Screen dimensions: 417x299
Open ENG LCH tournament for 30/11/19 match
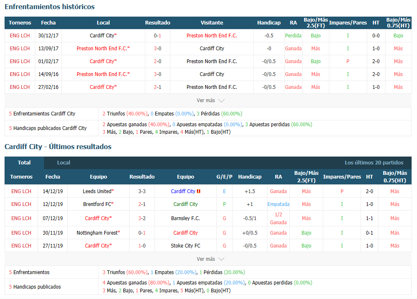pos(21,233)
